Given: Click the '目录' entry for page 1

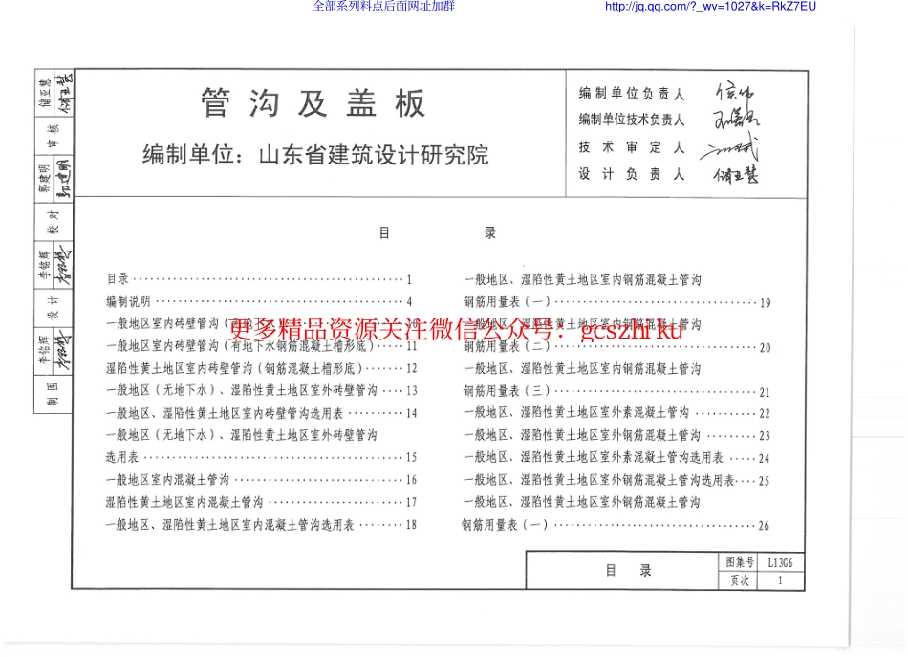Looking at the screenshot, I should 119,278.
